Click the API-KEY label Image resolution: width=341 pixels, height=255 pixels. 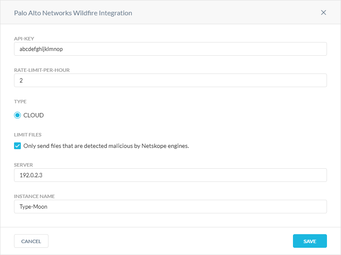pos(24,39)
